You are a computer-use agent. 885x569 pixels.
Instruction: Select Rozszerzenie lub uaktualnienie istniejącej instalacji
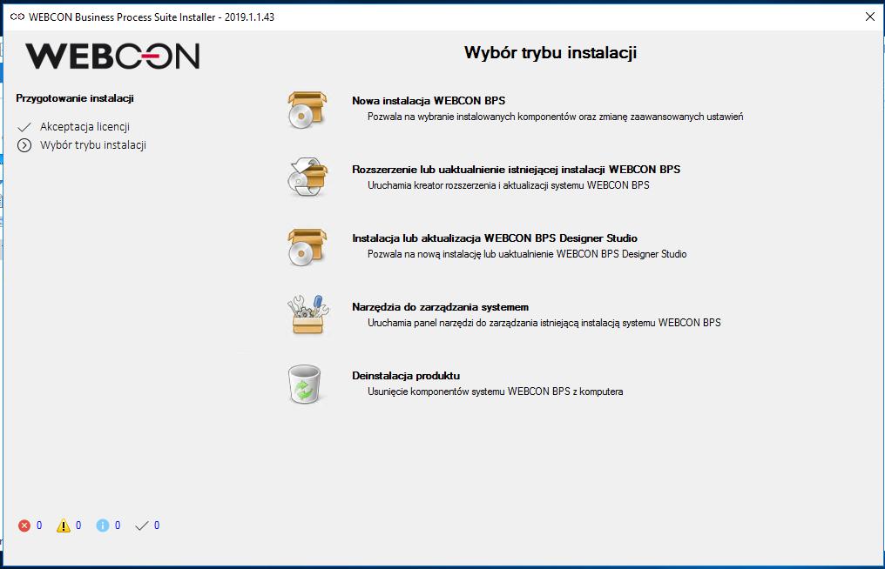coord(516,170)
